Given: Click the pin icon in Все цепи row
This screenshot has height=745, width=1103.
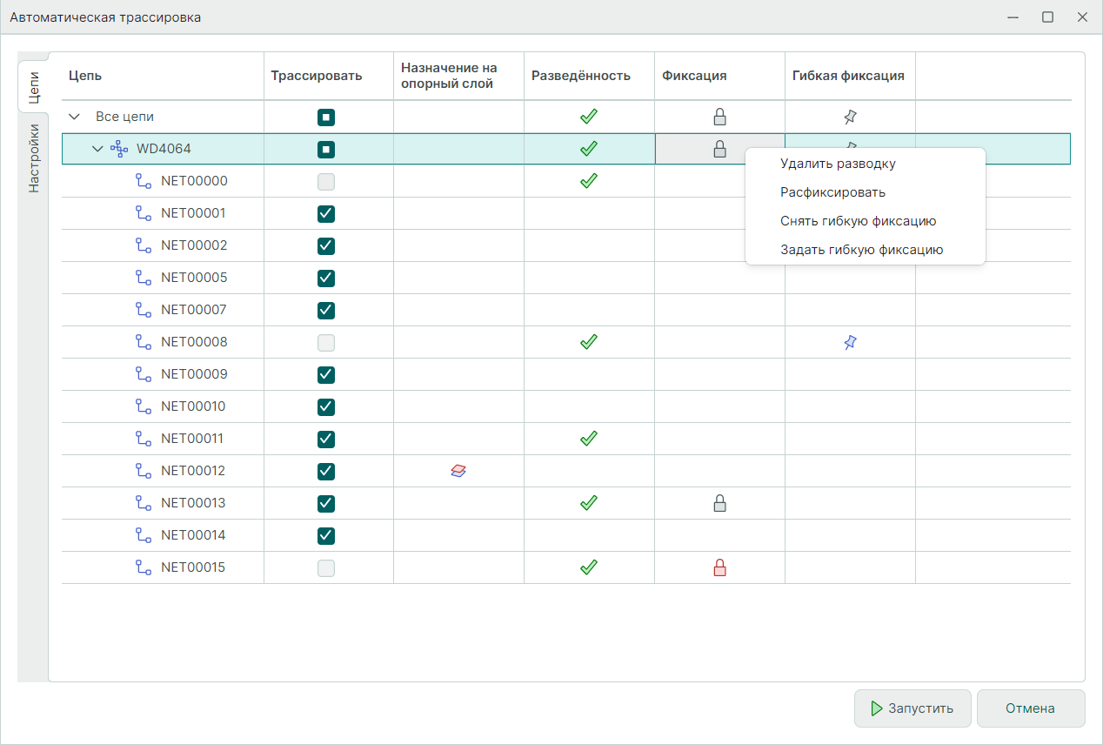Looking at the screenshot, I should point(850,117).
